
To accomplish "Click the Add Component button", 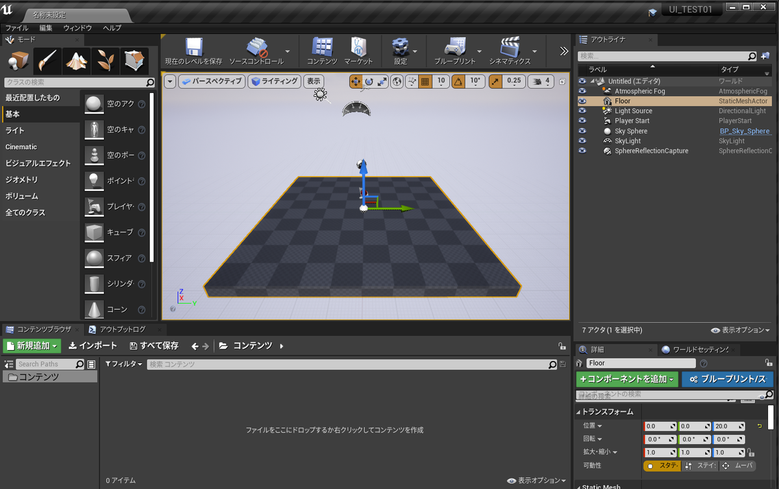I will (627, 379).
